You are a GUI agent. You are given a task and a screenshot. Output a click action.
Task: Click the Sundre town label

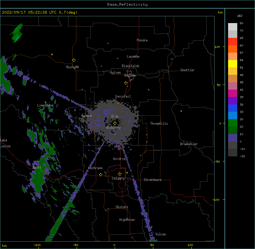coord(86,116)
